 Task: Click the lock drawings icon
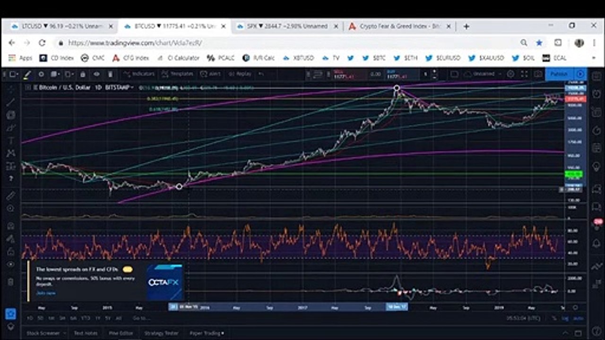pyautogui.click(x=83, y=74)
